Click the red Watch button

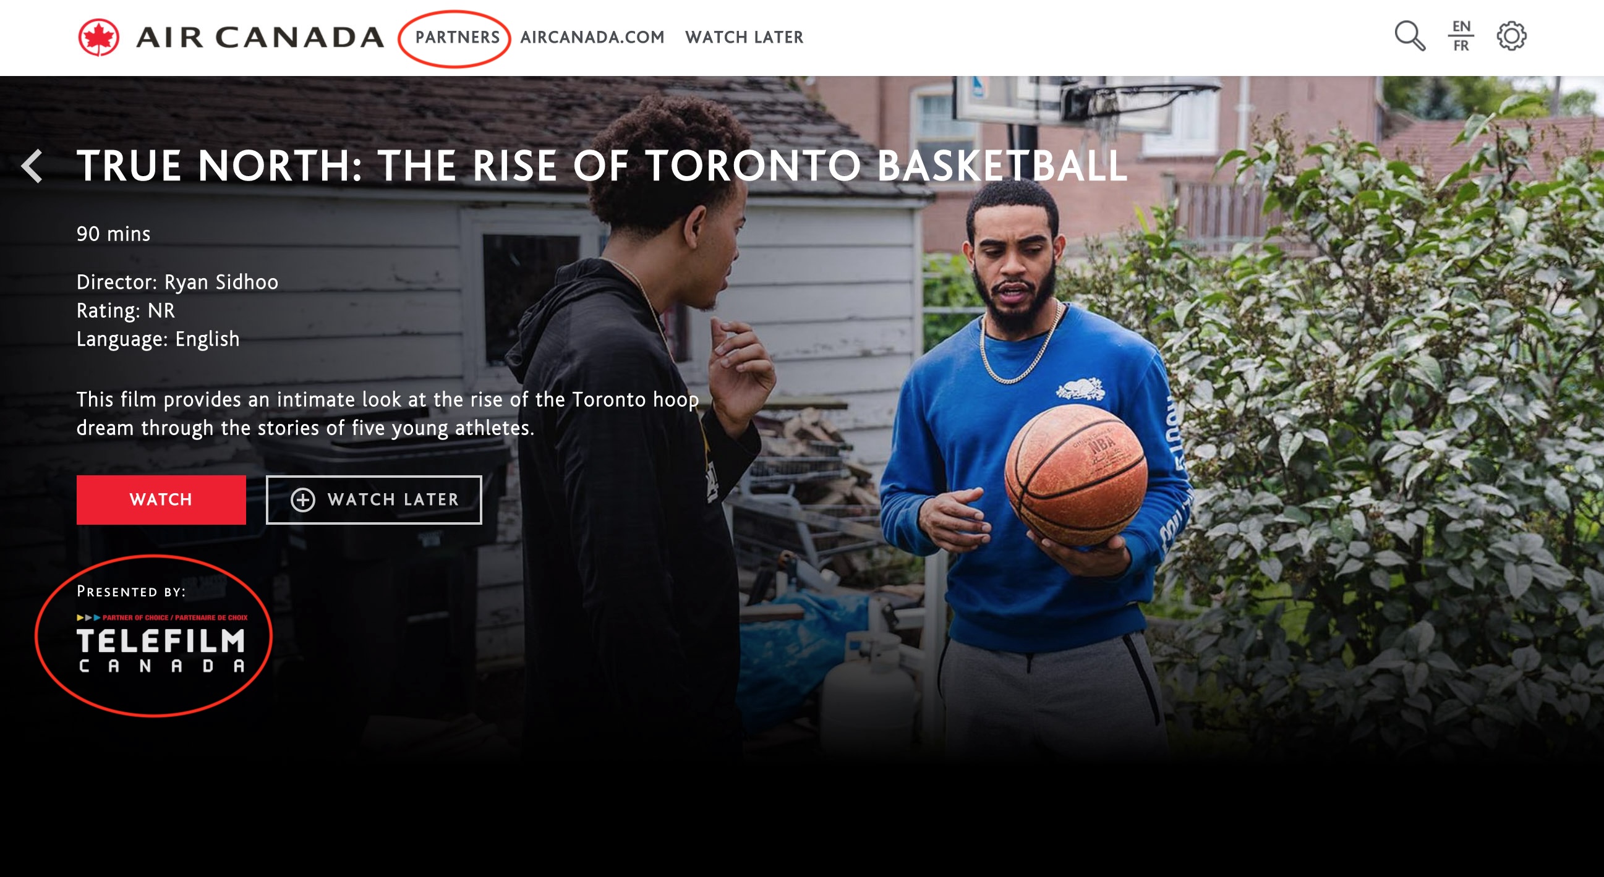click(x=161, y=500)
